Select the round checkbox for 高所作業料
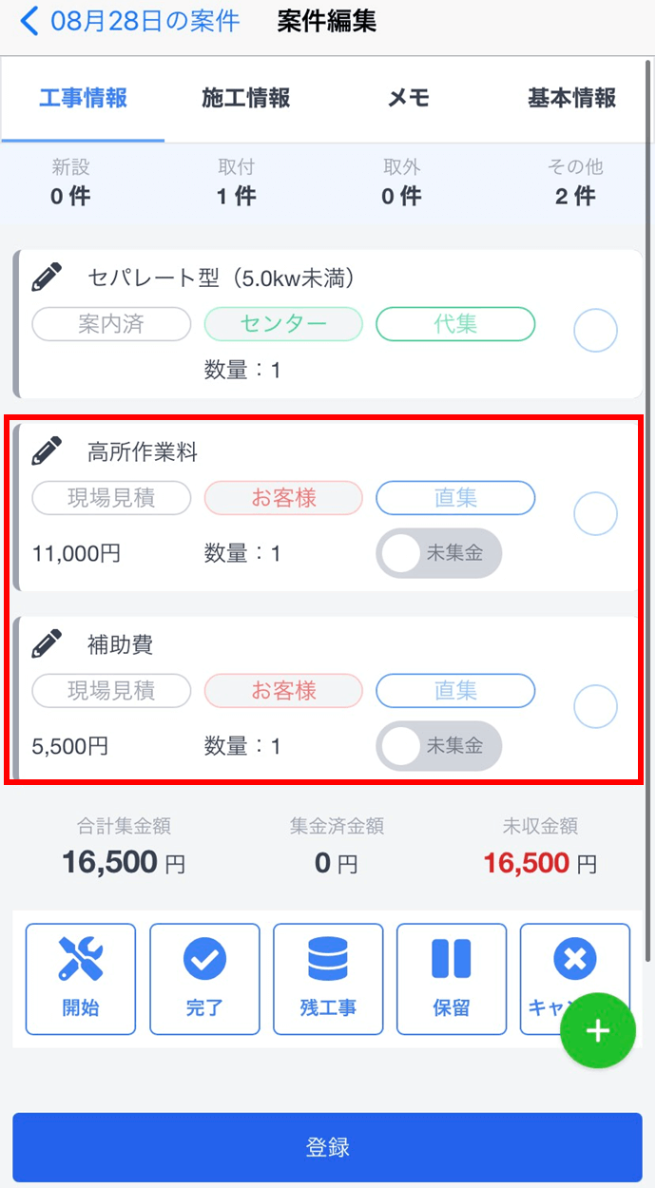The image size is (656, 1188). tap(596, 514)
